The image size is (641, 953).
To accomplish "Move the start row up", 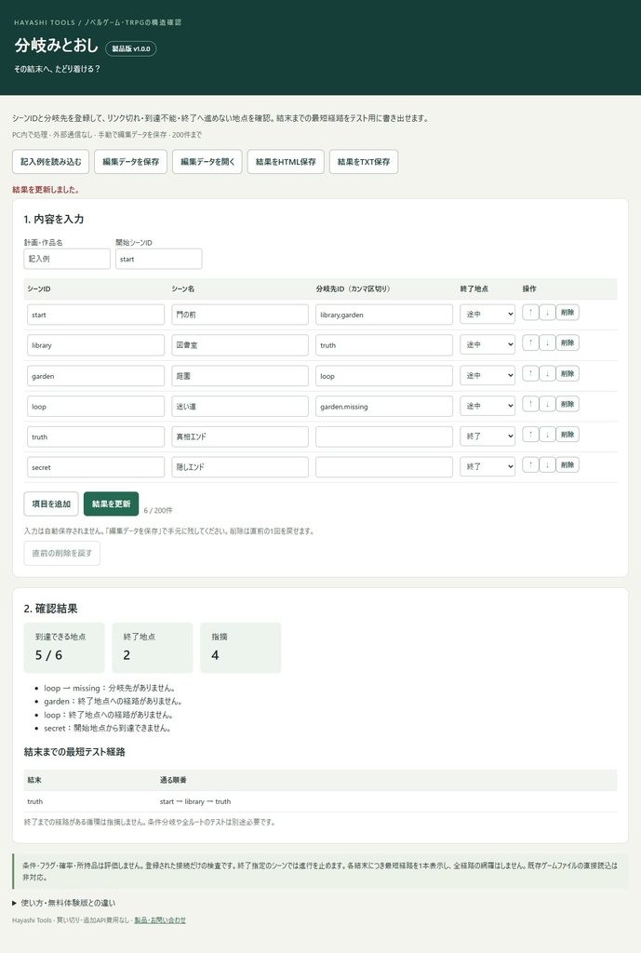I will (x=530, y=313).
